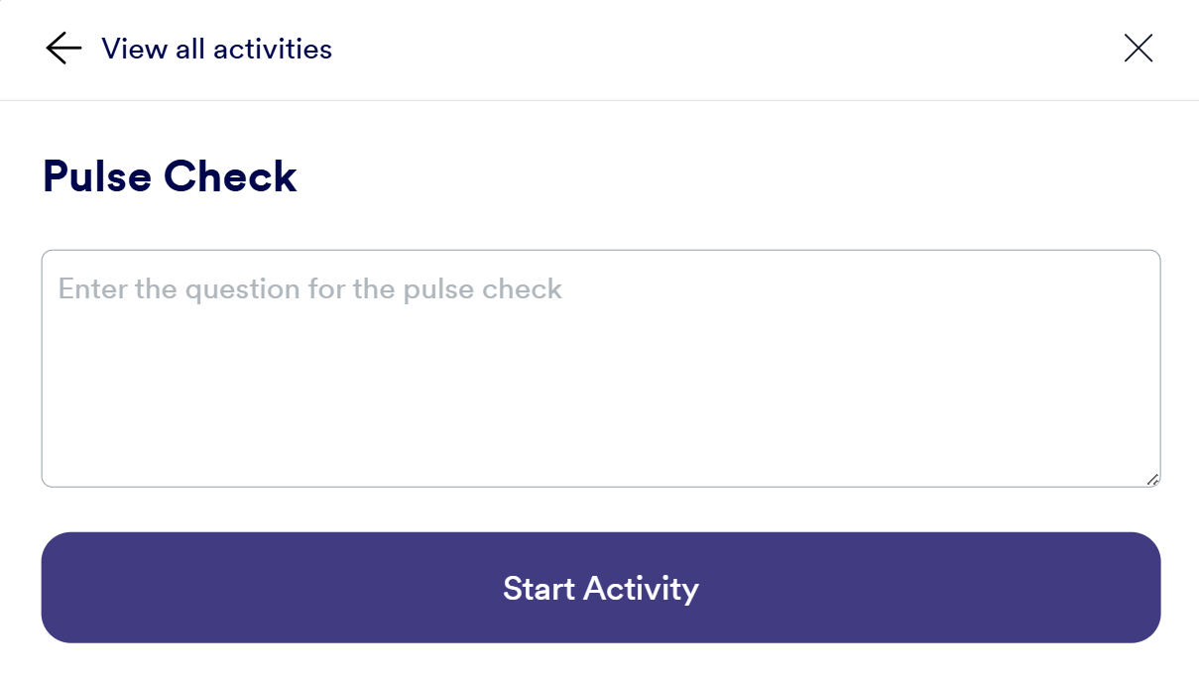Click the placeholder text in question box

[310, 289]
